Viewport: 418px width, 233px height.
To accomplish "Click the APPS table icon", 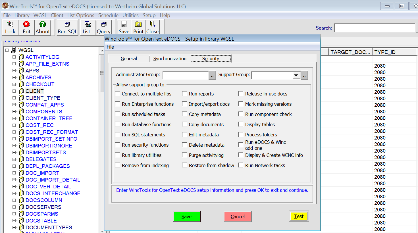I will pos(21,71).
